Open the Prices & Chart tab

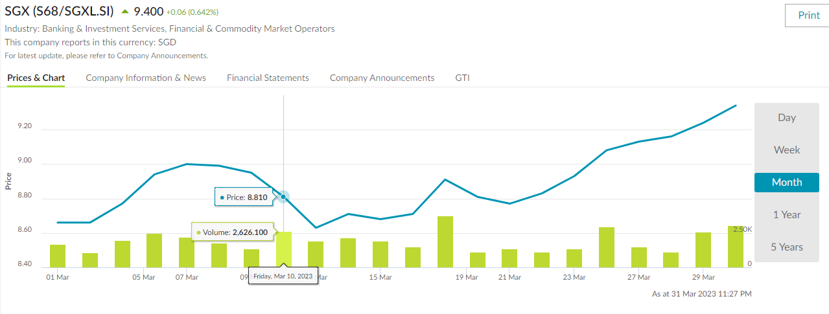point(36,78)
